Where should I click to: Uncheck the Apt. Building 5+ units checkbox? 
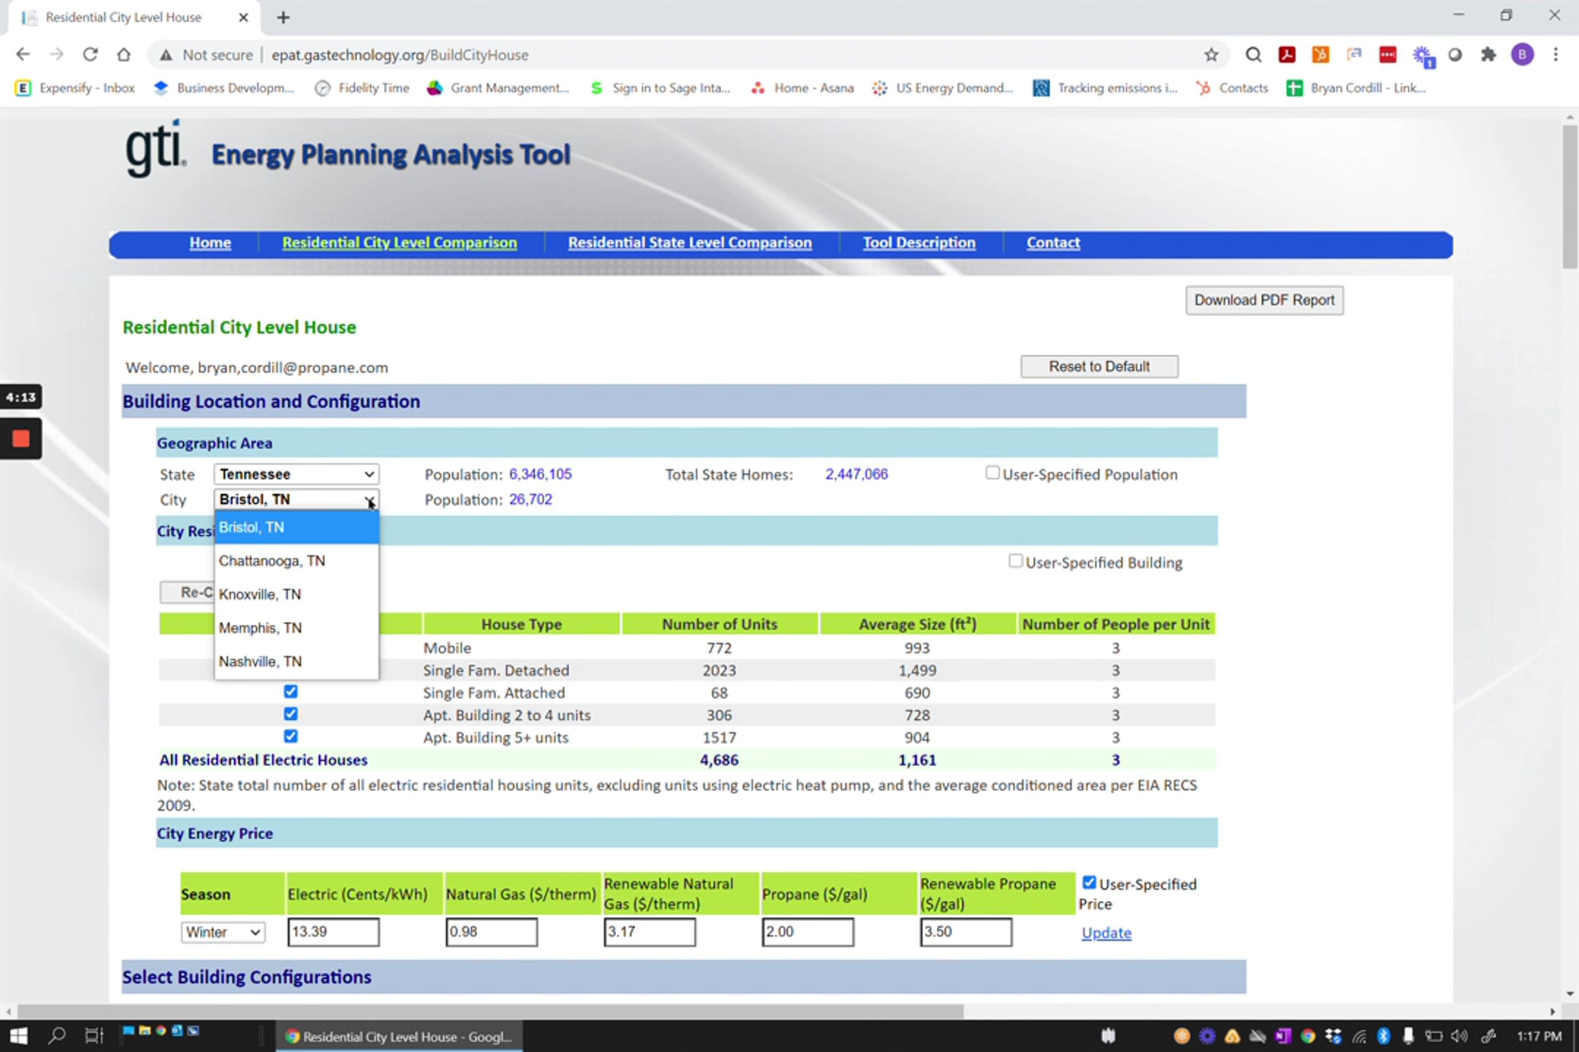pyautogui.click(x=291, y=736)
